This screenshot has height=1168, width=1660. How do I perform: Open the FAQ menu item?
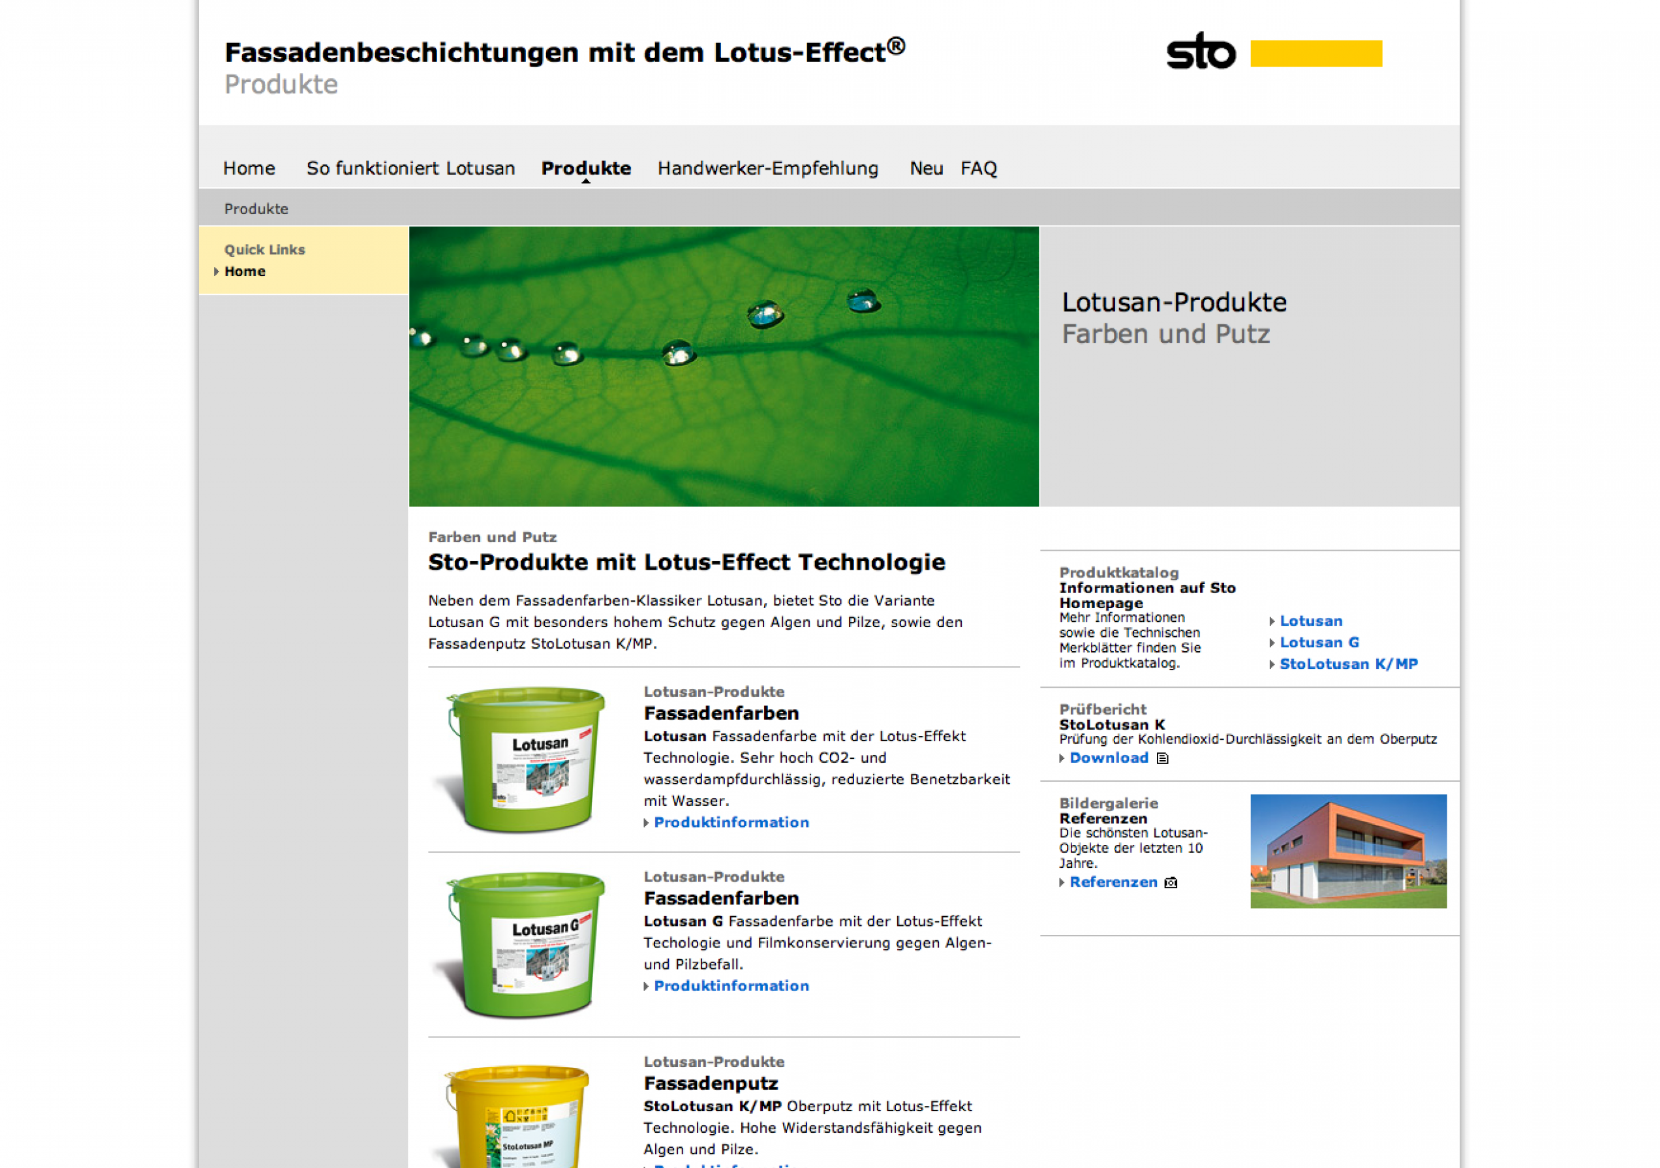978,168
